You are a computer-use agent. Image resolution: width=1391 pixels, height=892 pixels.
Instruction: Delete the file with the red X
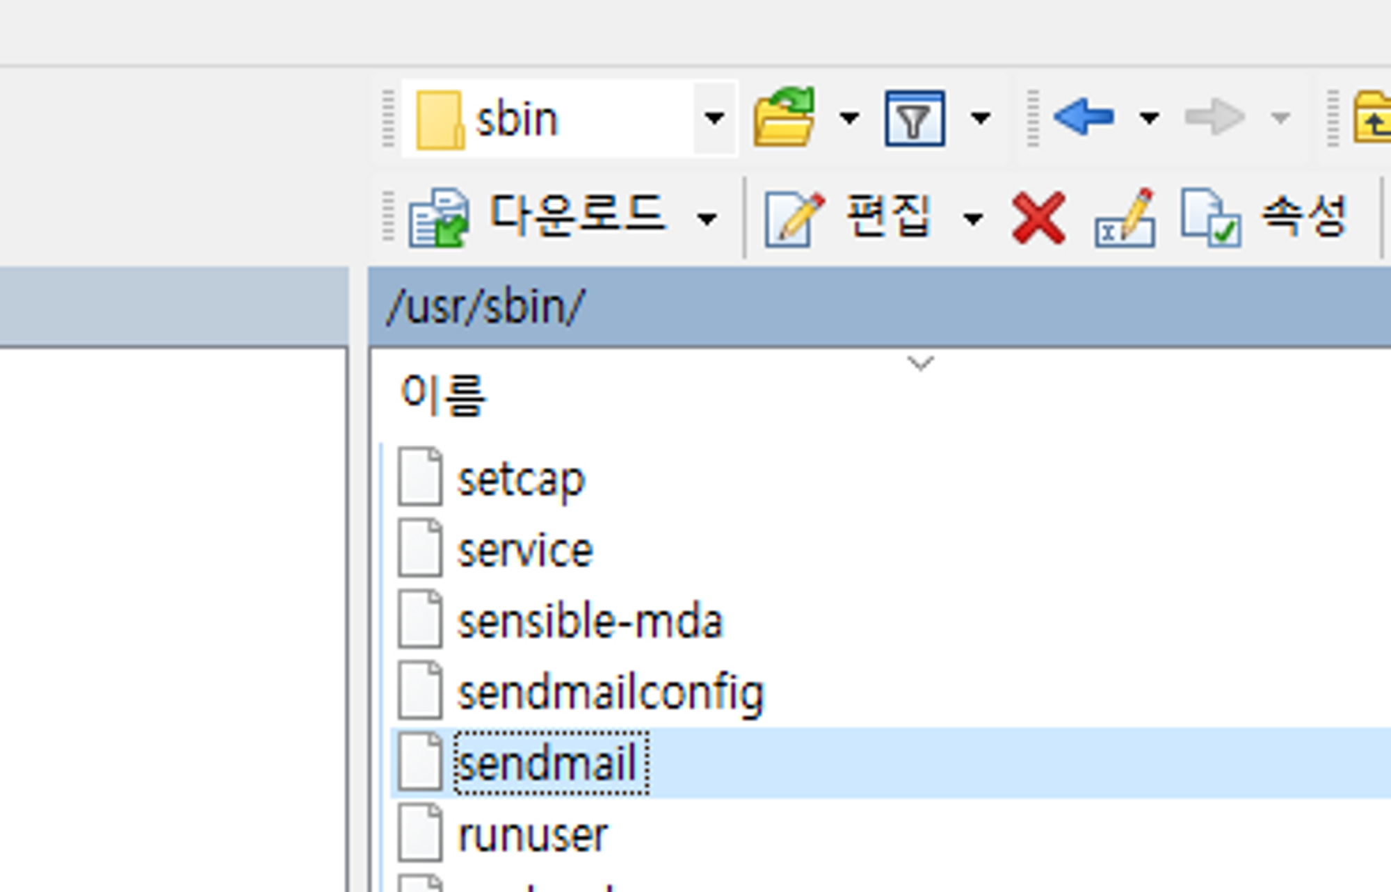(x=1038, y=218)
